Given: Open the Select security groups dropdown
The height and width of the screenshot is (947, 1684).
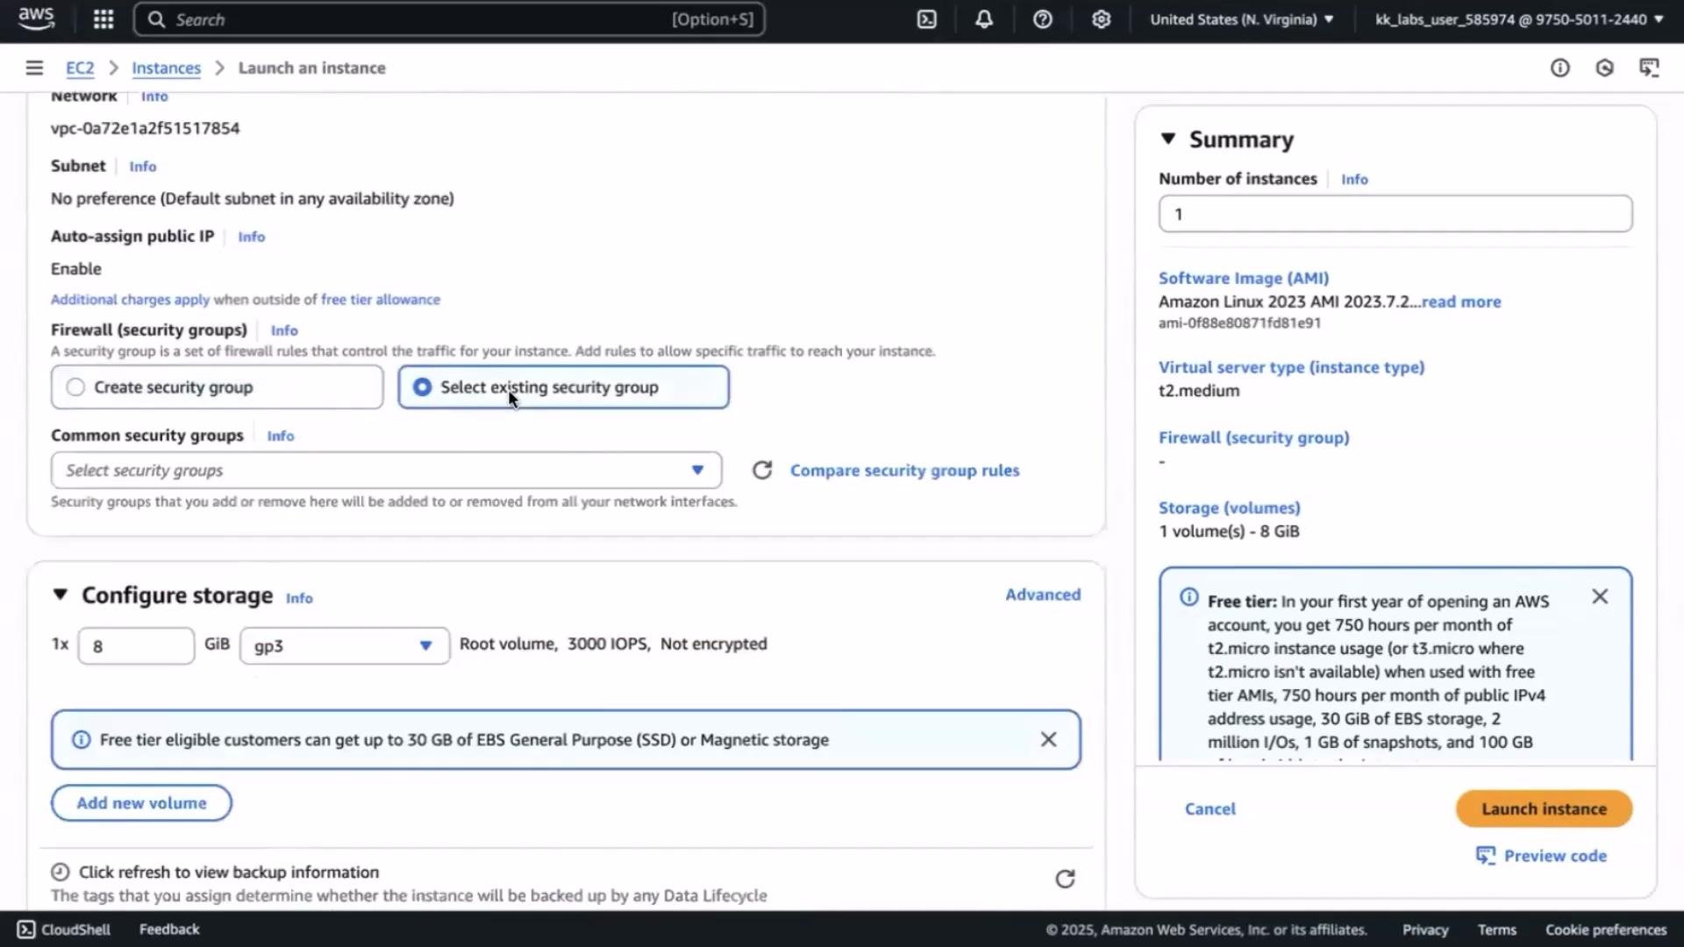Looking at the screenshot, I should (x=386, y=470).
